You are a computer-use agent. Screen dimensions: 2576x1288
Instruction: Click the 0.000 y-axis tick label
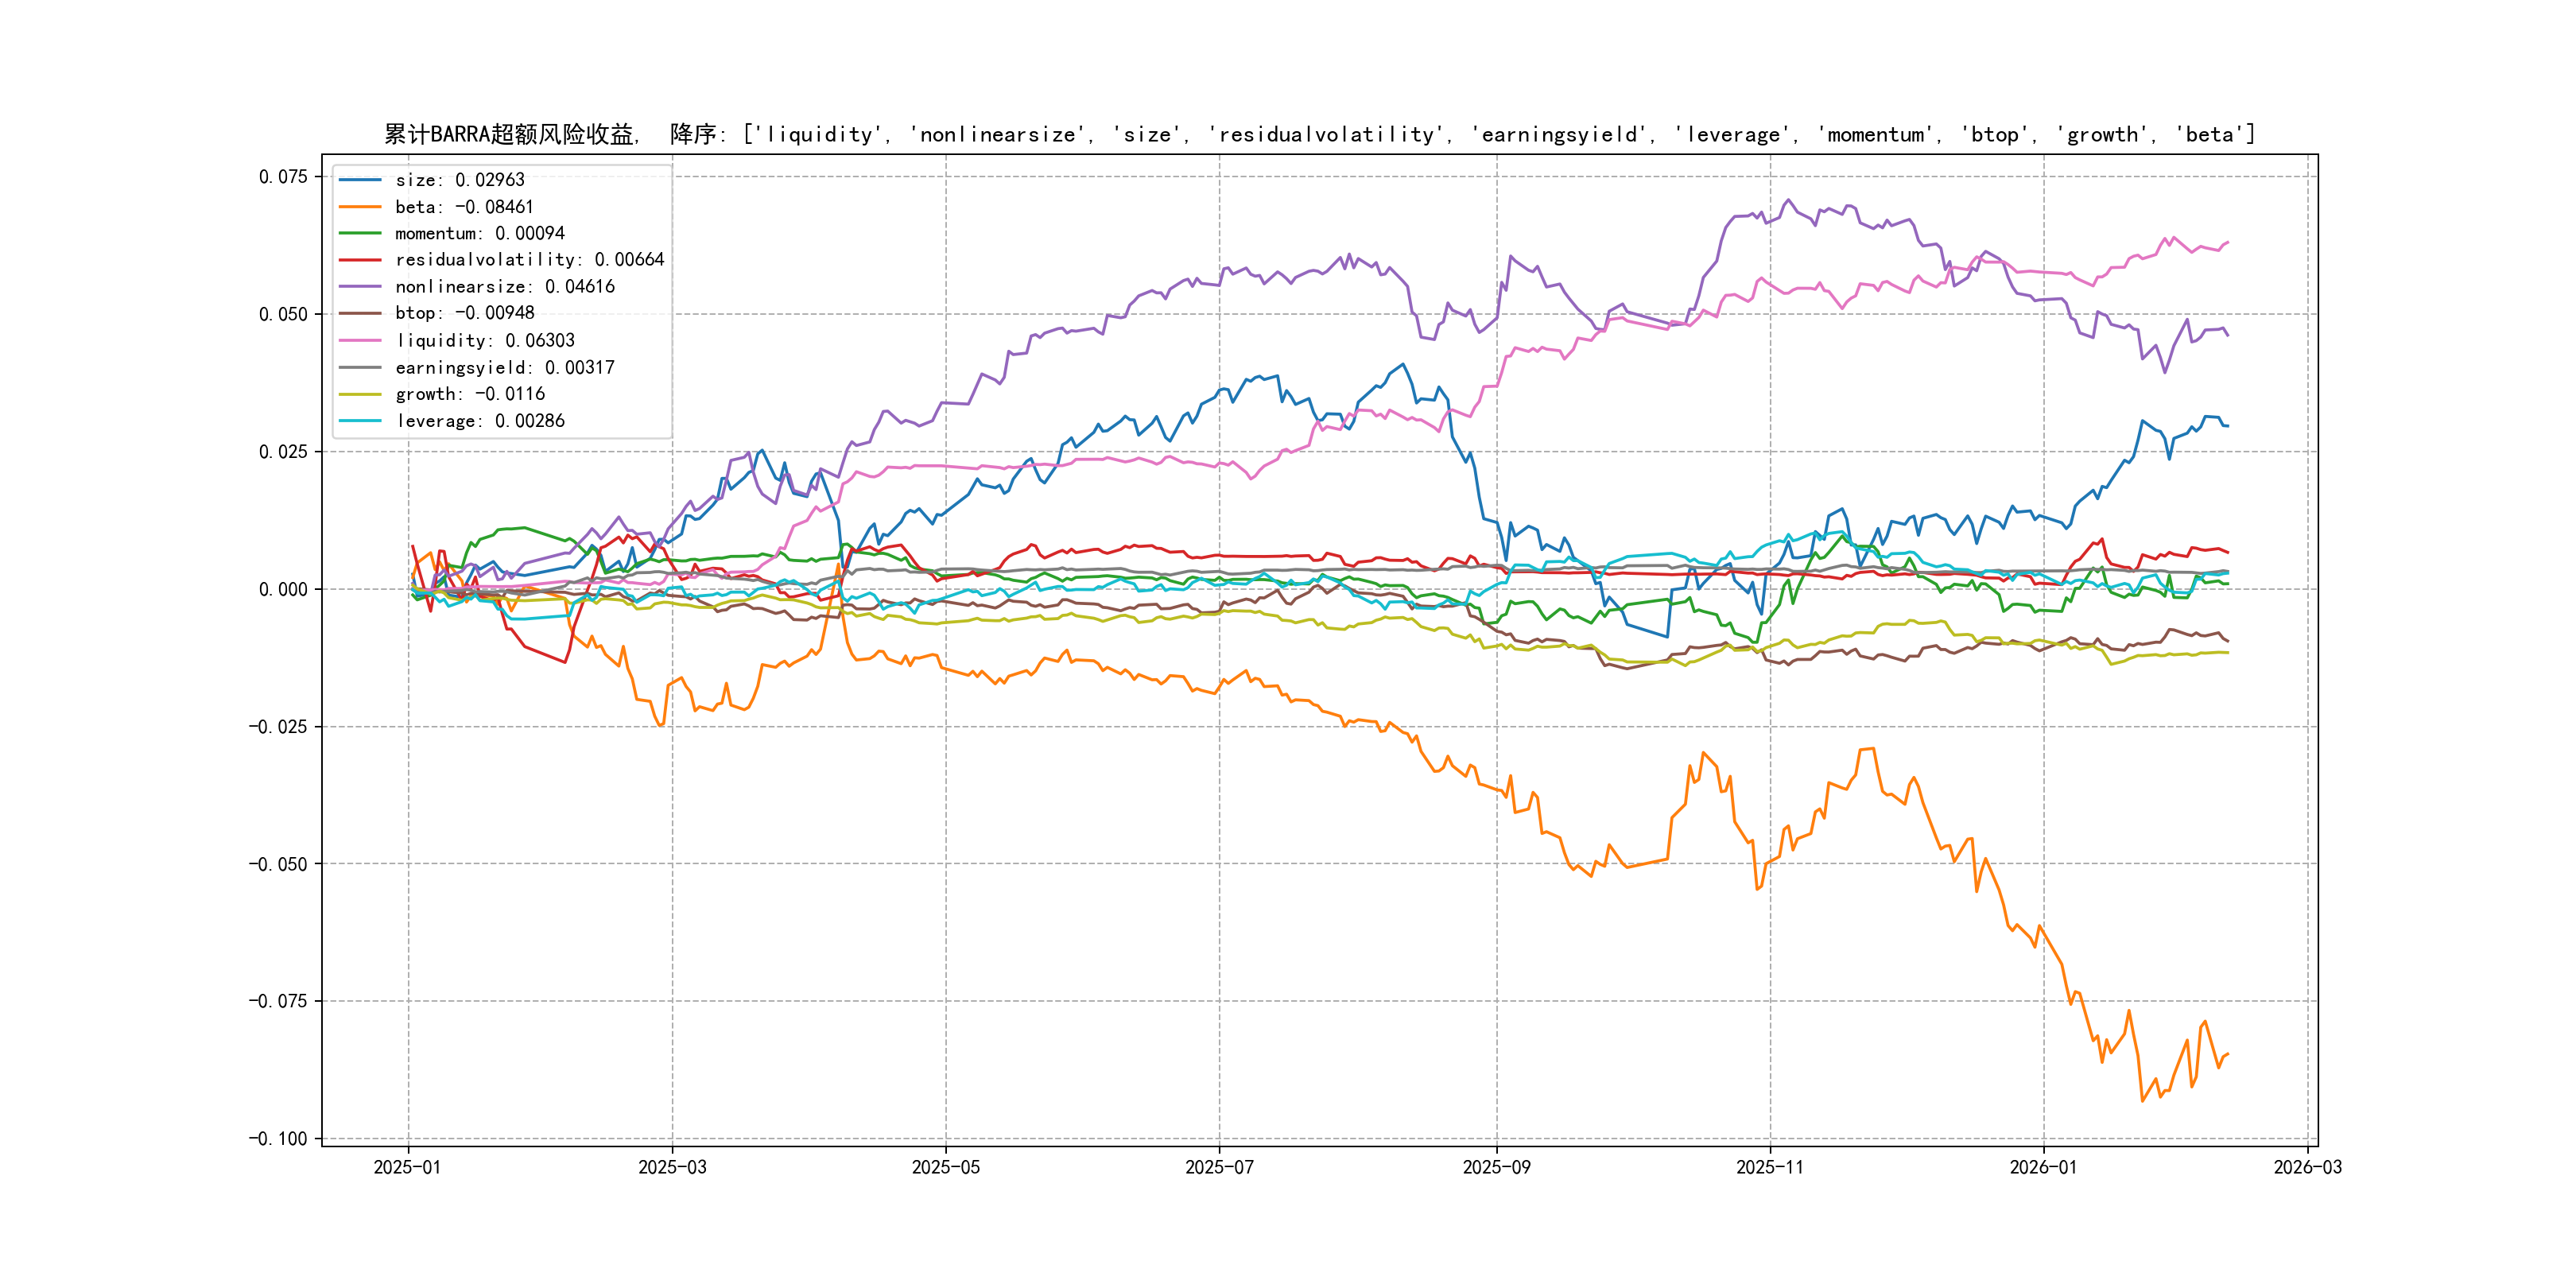click(283, 590)
